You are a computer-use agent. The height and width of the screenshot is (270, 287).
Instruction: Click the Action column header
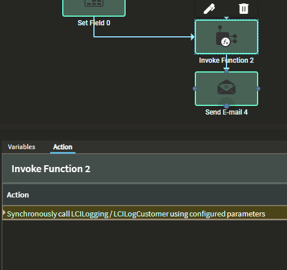click(18, 195)
